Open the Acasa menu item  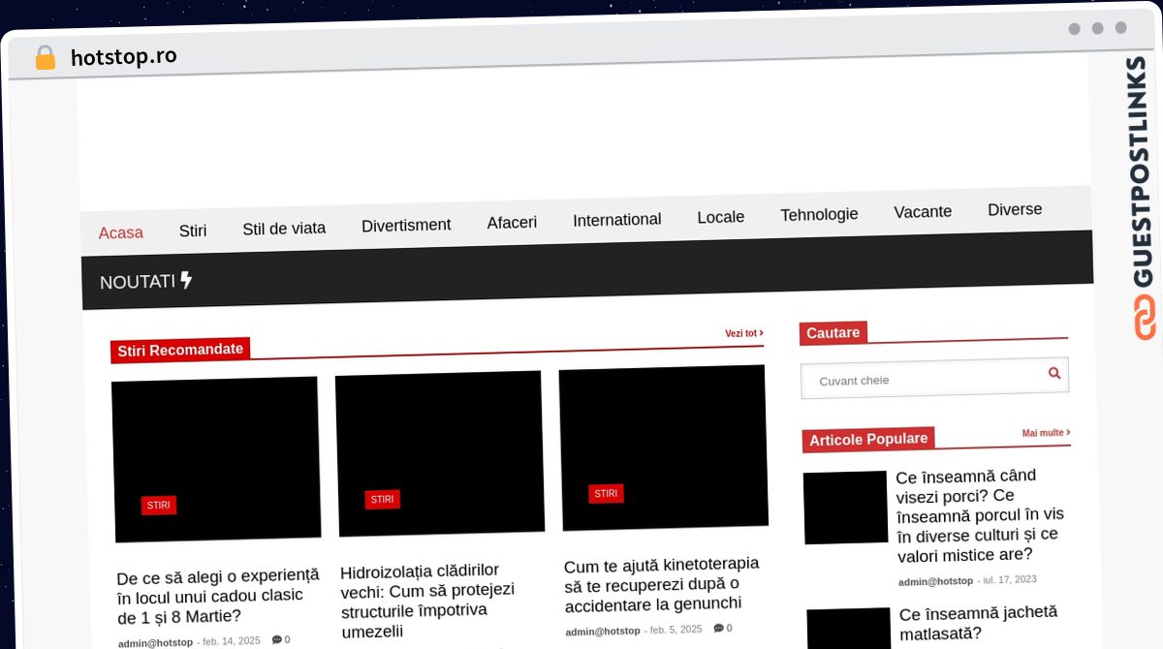pos(121,232)
